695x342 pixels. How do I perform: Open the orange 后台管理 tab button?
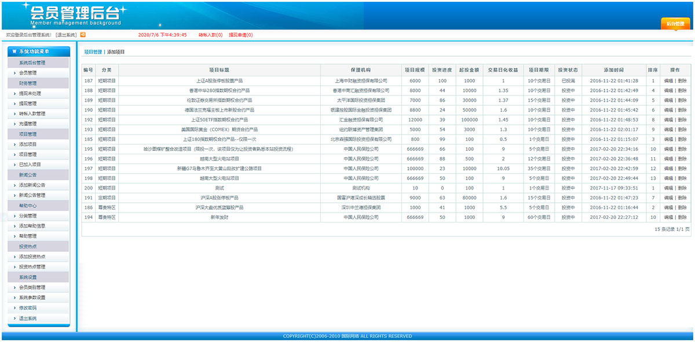point(675,24)
